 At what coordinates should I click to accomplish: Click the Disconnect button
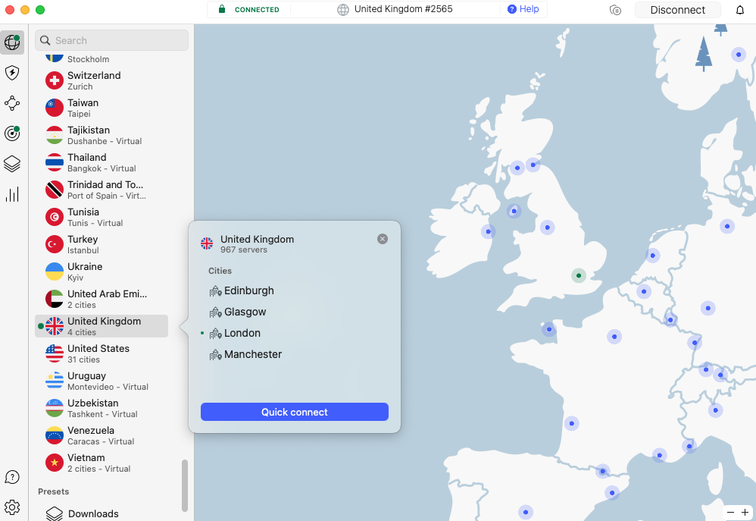[x=677, y=10]
